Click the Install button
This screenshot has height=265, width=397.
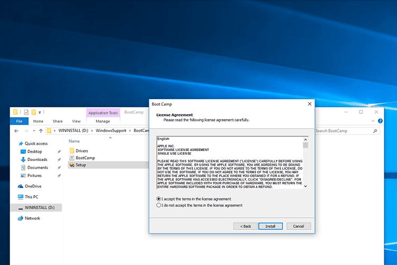tap(270, 226)
